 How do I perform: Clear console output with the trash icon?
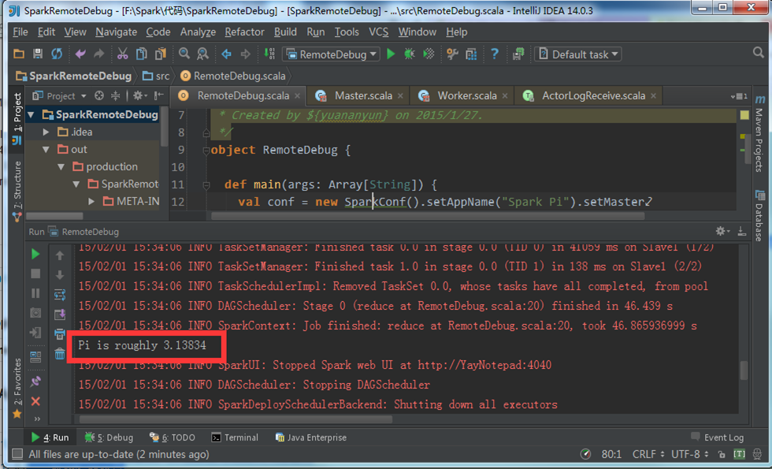[x=60, y=354]
